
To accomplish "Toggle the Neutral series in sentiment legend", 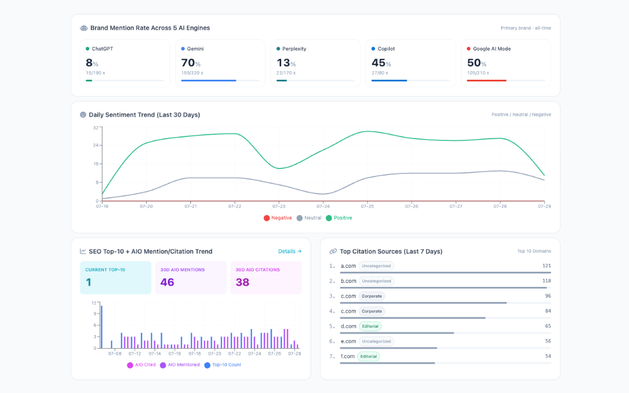I will pos(309,218).
